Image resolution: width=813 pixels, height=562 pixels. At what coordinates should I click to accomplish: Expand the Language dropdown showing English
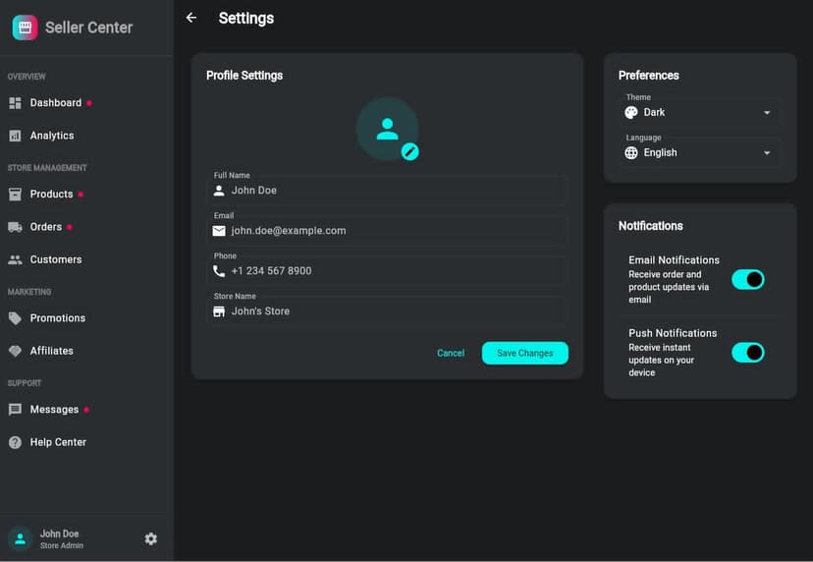(x=700, y=152)
